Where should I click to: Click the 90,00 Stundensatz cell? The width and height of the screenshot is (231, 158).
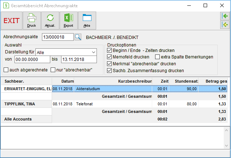point(184,89)
